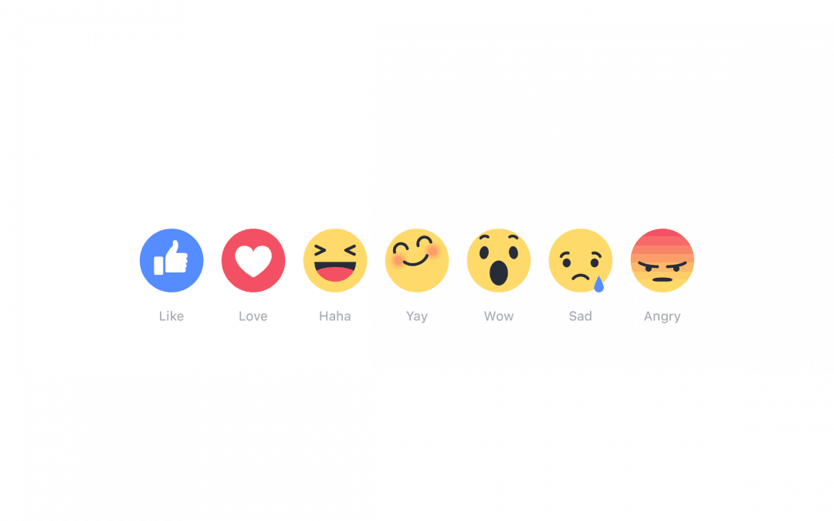Click the "Like" text label
This screenshot has width=834, height=521.
point(171,316)
